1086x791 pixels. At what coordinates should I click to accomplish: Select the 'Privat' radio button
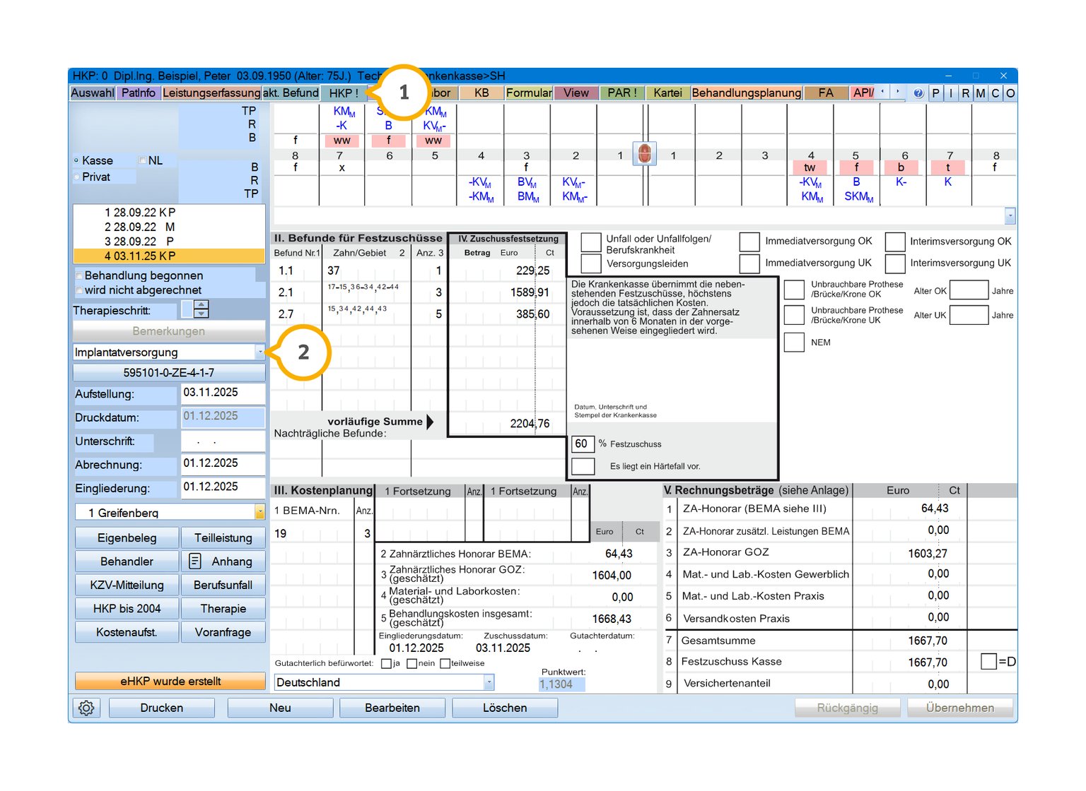[76, 177]
